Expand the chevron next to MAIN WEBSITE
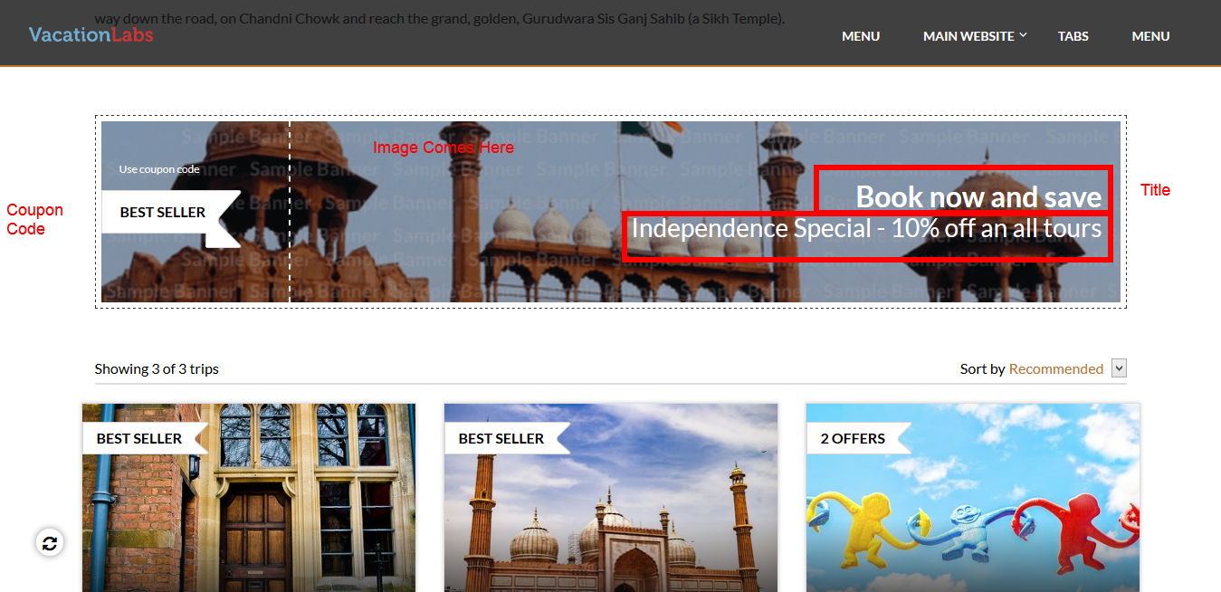Image resolution: width=1221 pixels, height=592 pixels. coord(1023,35)
